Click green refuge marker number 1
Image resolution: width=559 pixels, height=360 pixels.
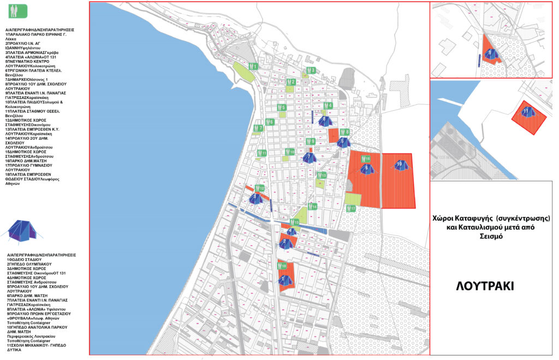pyautogui.click(x=253, y=67)
